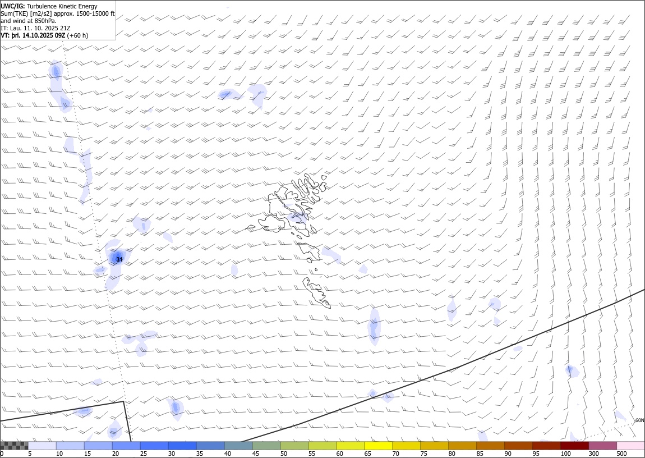
Task: Pick the 95–100 dark red legend swatch
Action: coord(546,446)
